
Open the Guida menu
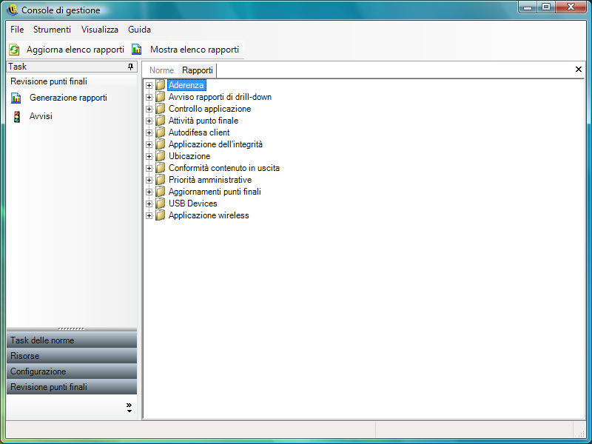coord(139,30)
